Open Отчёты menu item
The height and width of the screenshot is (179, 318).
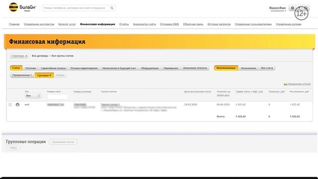pos(124,24)
